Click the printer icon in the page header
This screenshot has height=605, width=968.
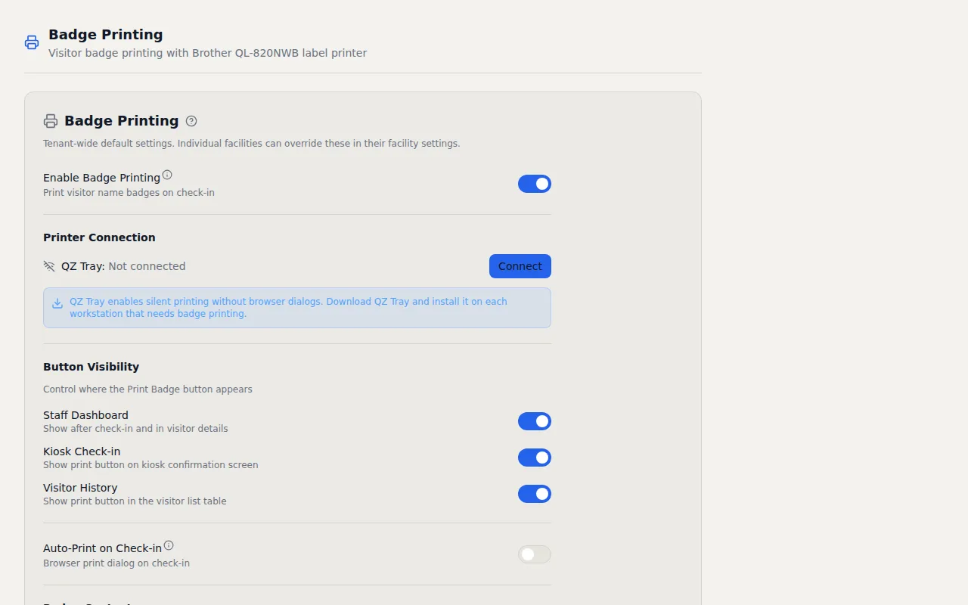(31, 42)
